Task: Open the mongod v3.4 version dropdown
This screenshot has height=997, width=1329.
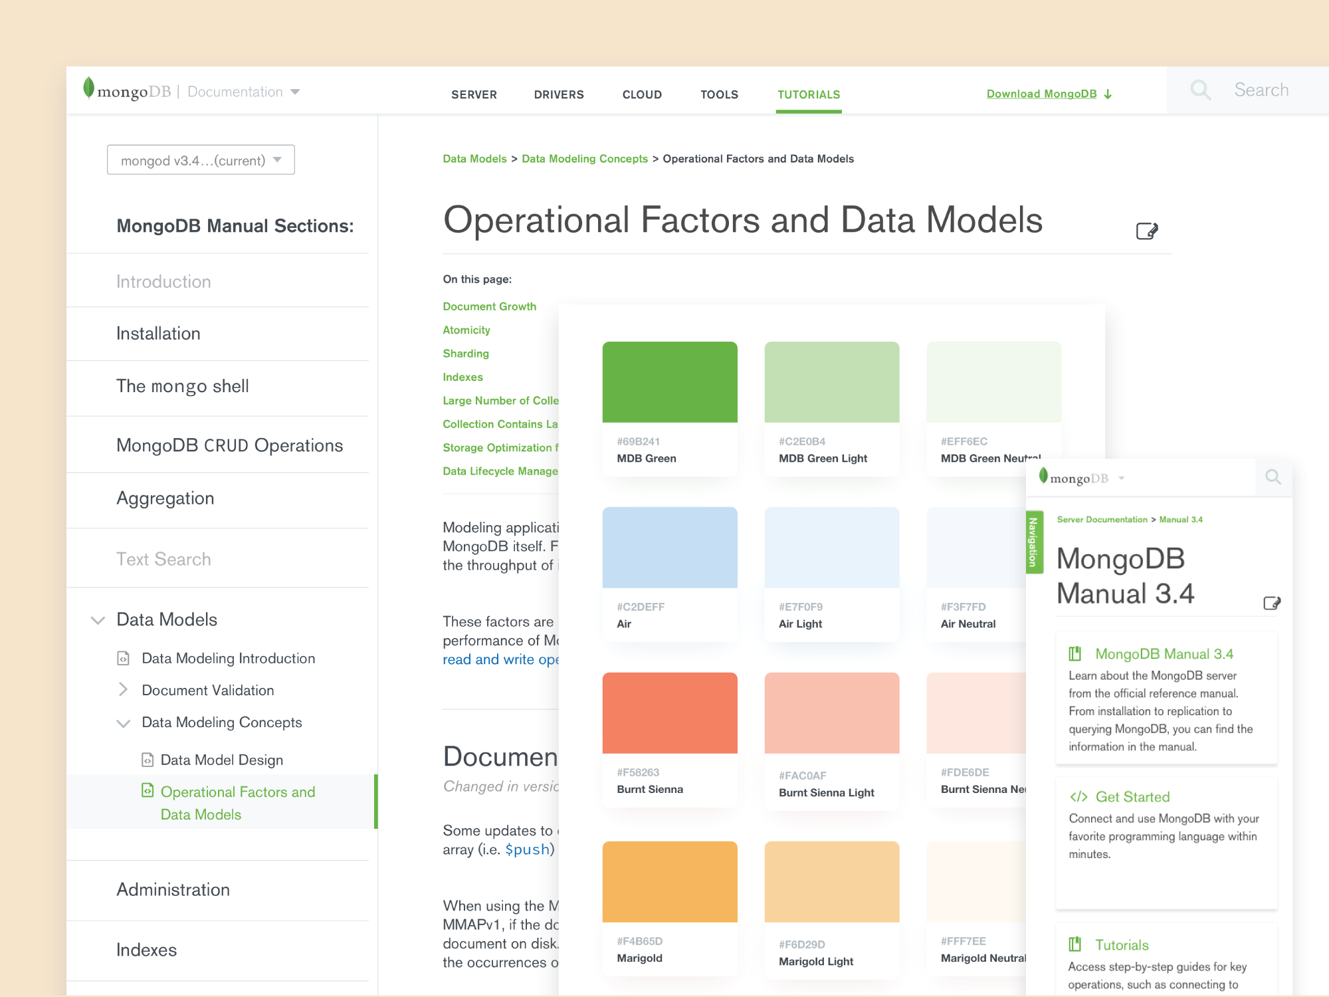Action: click(201, 160)
